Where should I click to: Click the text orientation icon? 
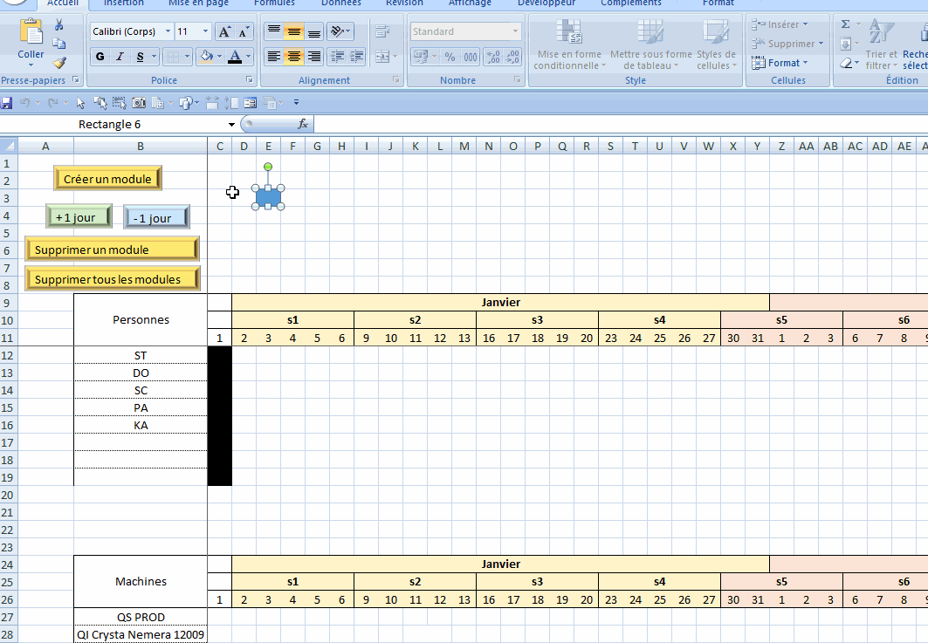point(338,32)
